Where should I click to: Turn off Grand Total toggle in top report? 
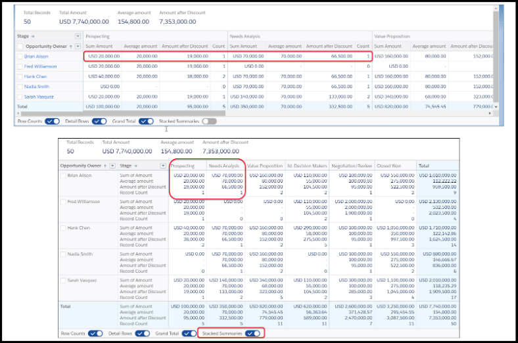tap(146, 122)
